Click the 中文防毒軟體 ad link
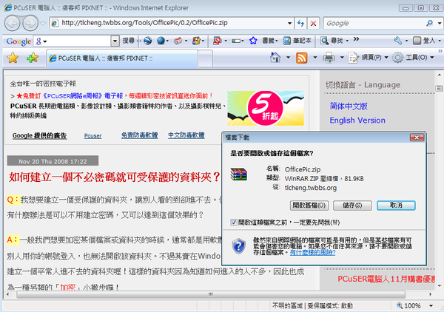Screen dimensions: 444x312 [186, 135]
